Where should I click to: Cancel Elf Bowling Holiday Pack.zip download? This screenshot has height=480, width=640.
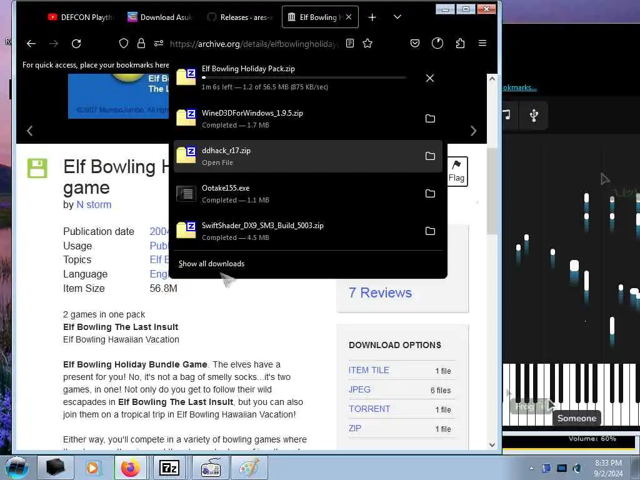(x=430, y=78)
